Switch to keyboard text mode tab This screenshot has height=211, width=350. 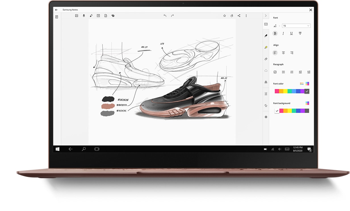[x=266, y=24]
